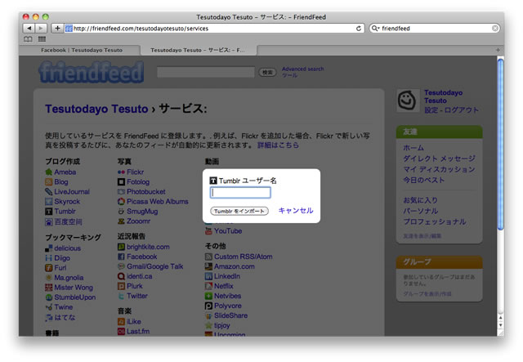Click the 詳細はこちら link
The height and width of the screenshot is (362, 523).
pos(278,145)
